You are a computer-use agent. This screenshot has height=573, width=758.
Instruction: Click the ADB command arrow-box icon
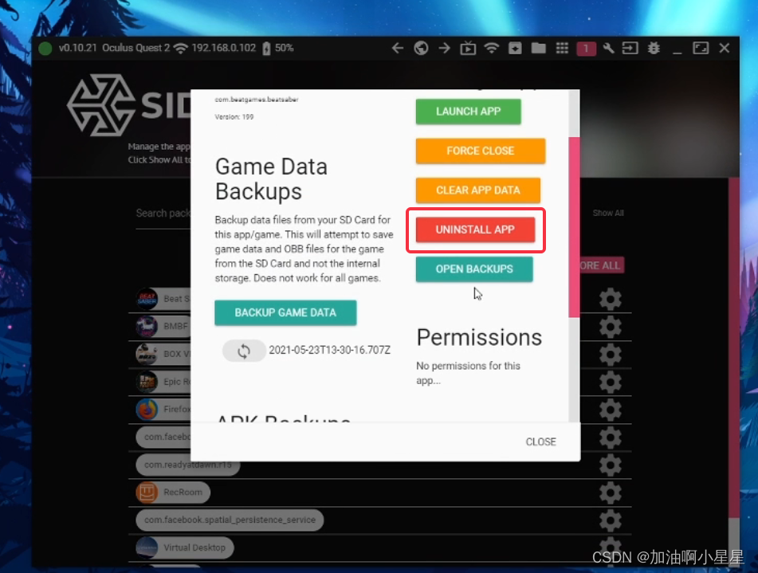tap(630, 49)
